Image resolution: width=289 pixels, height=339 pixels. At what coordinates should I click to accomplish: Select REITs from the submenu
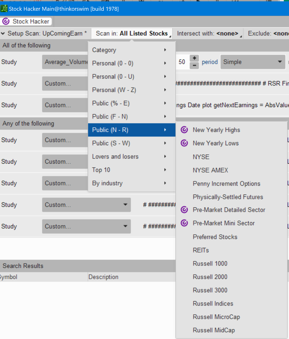coord(231,250)
